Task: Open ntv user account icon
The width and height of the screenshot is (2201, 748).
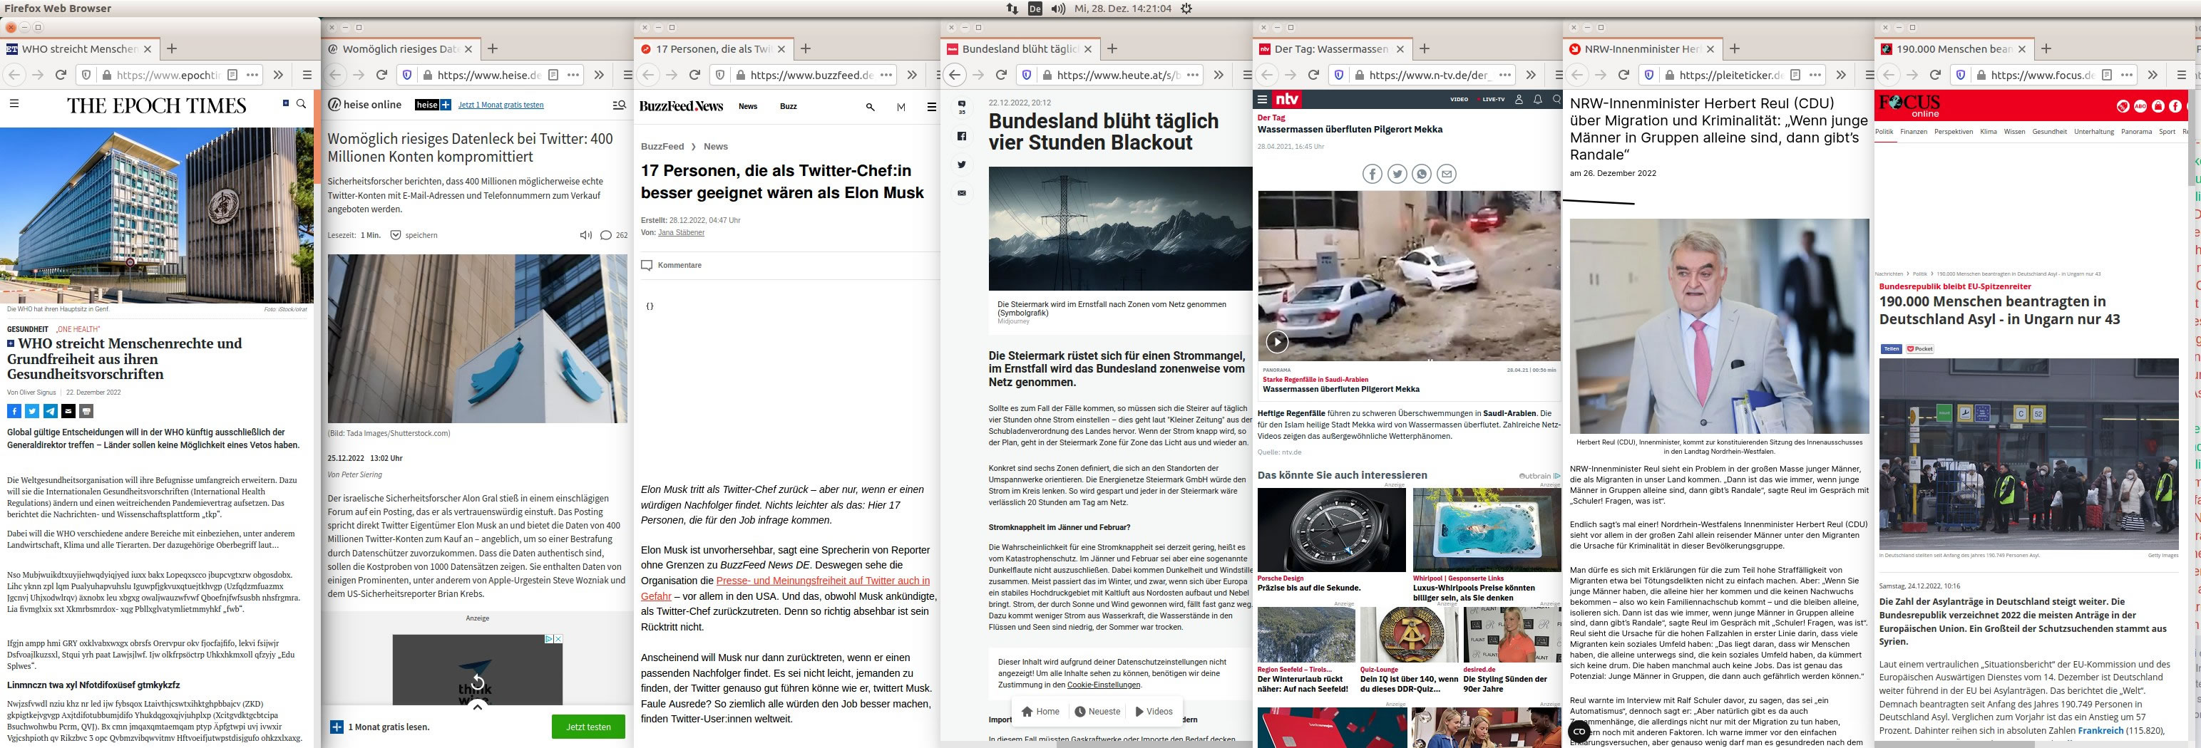Action: (x=1519, y=100)
